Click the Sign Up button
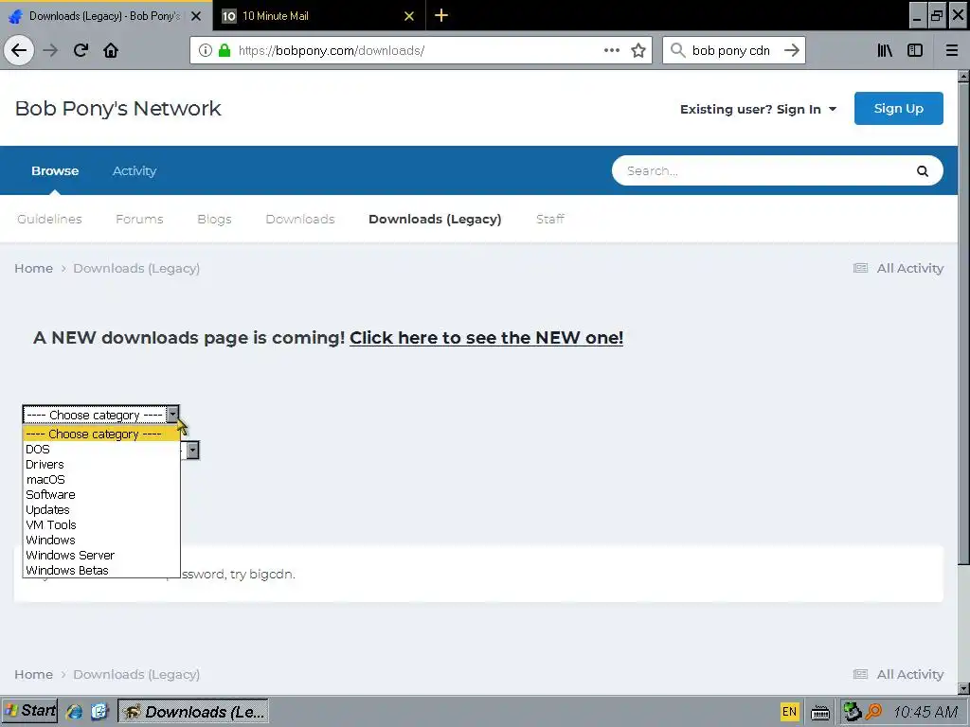This screenshot has width=970, height=727. tap(898, 108)
